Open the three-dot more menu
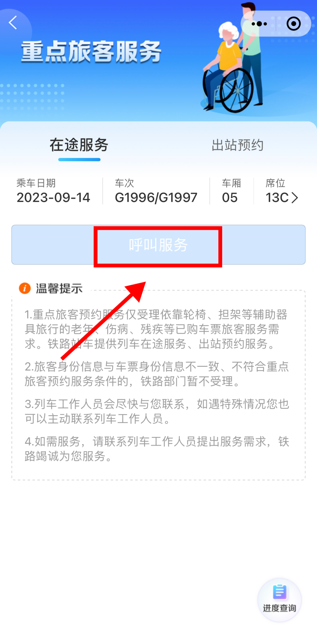This screenshot has width=317, height=627. (x=259, y=24)
